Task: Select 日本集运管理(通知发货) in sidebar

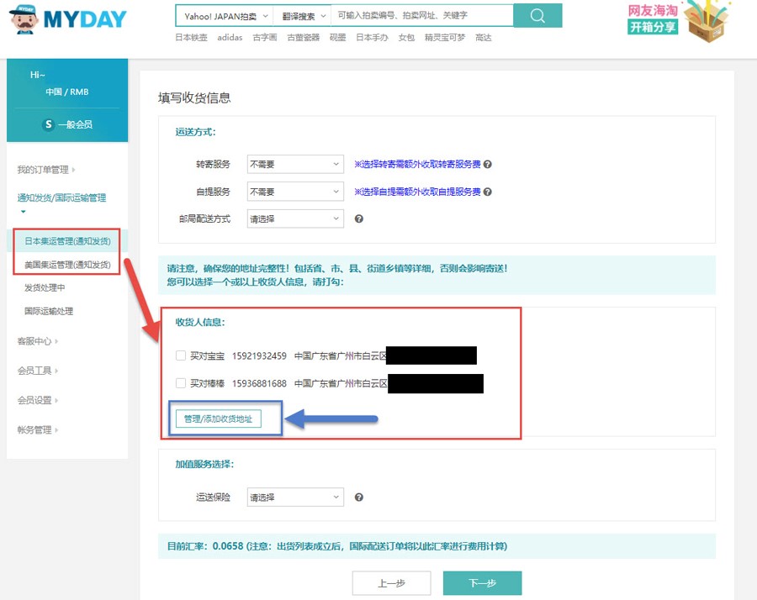Action: (x=67, y=241)
